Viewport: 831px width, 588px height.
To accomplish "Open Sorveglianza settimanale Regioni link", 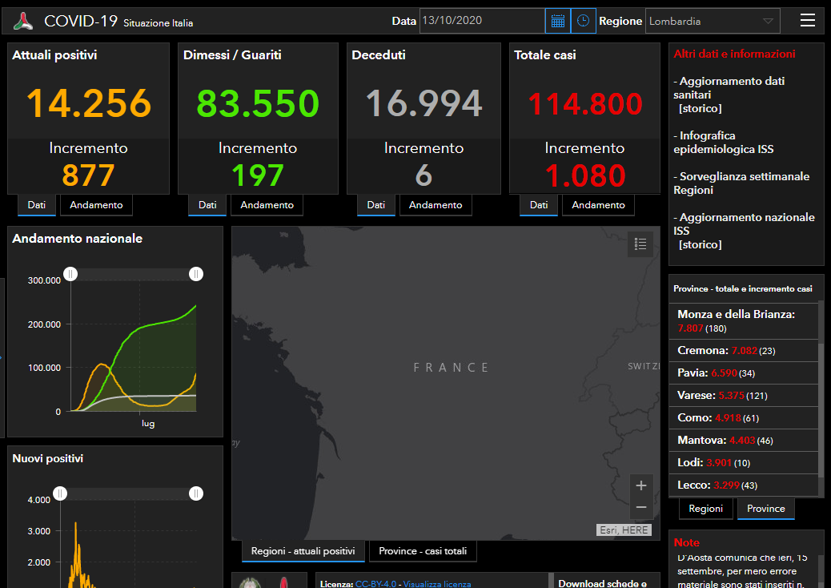I will click(x=741, y=183).
